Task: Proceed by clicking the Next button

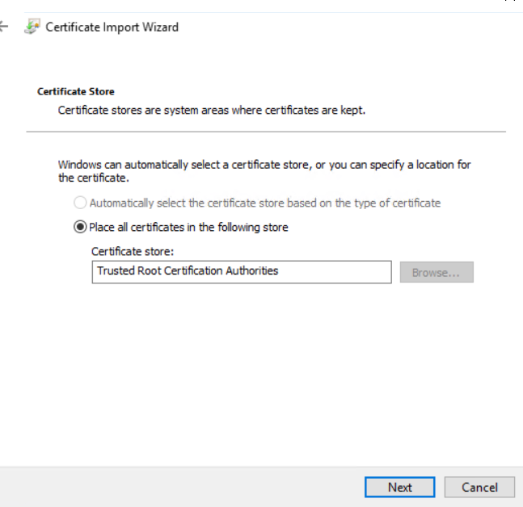Action: point(399,487)
